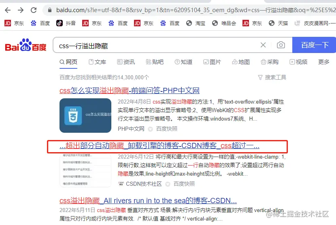The image size is (336, 225).
Task: Switch to the 知道 tab
Action: [x=184, y=62]
